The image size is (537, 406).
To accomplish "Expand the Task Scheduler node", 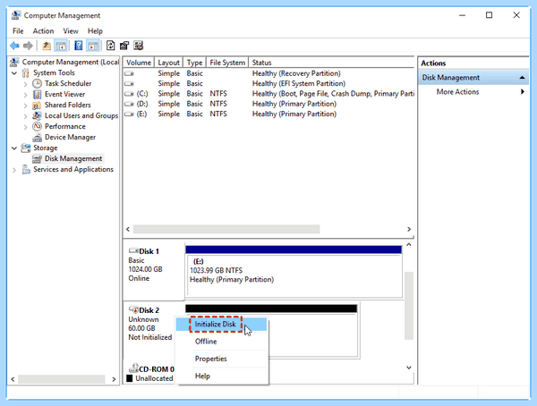I will coord(25,83).
